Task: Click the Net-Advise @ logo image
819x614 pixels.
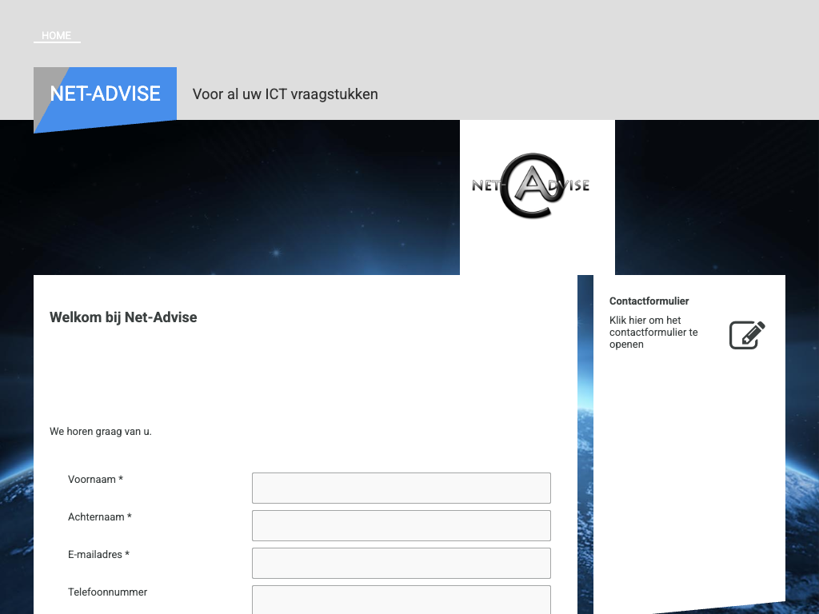Action: pyautogui.click(x=530, y=185)
